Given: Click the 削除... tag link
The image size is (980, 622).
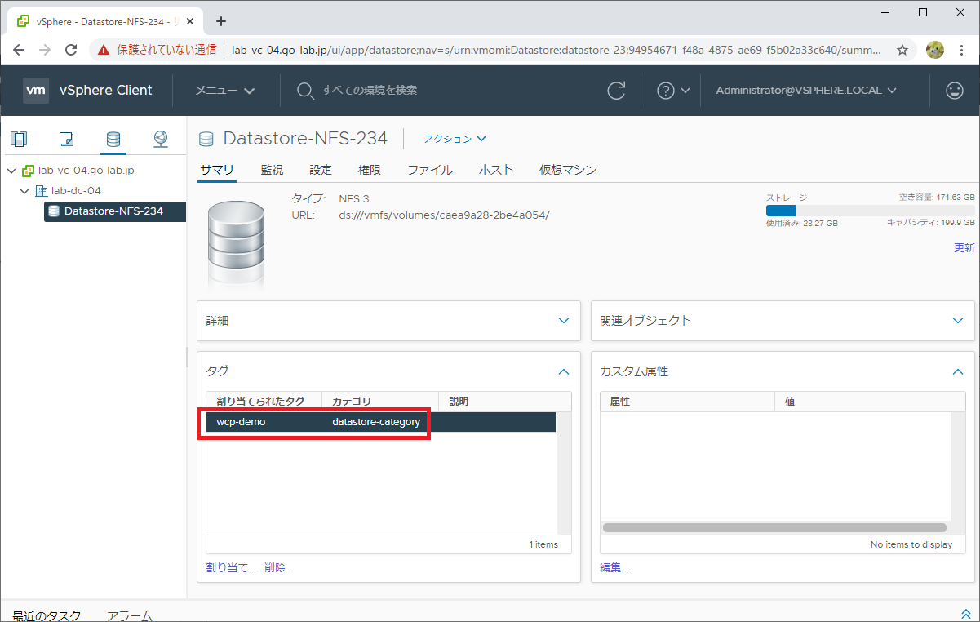Looking at the screenshot, I should pyautogui.click(x=279, y=567).
